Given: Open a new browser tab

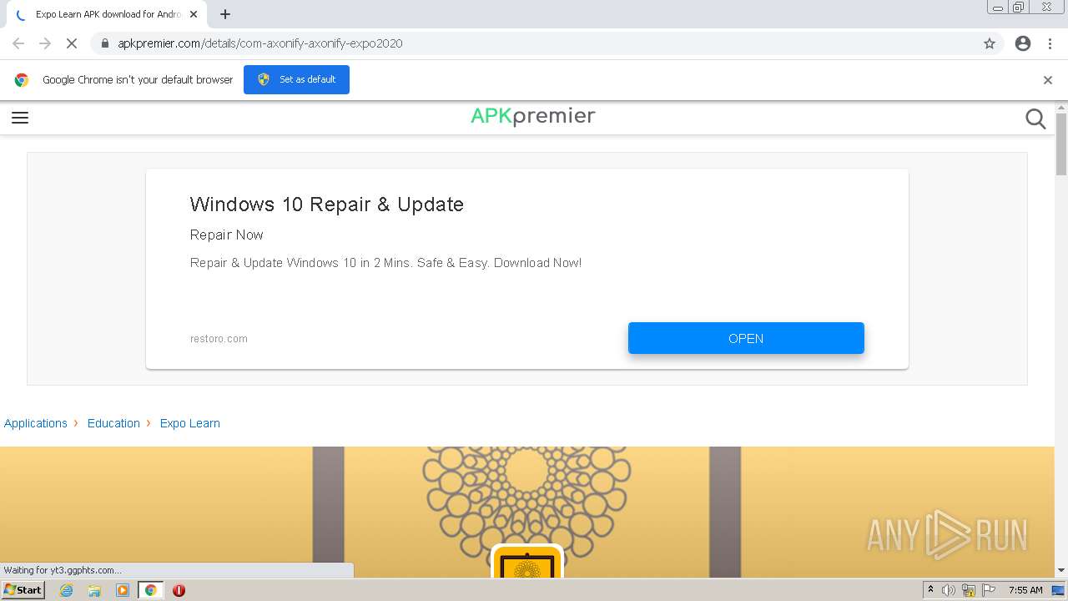Looking at the screenshot, I should (225, 14).
